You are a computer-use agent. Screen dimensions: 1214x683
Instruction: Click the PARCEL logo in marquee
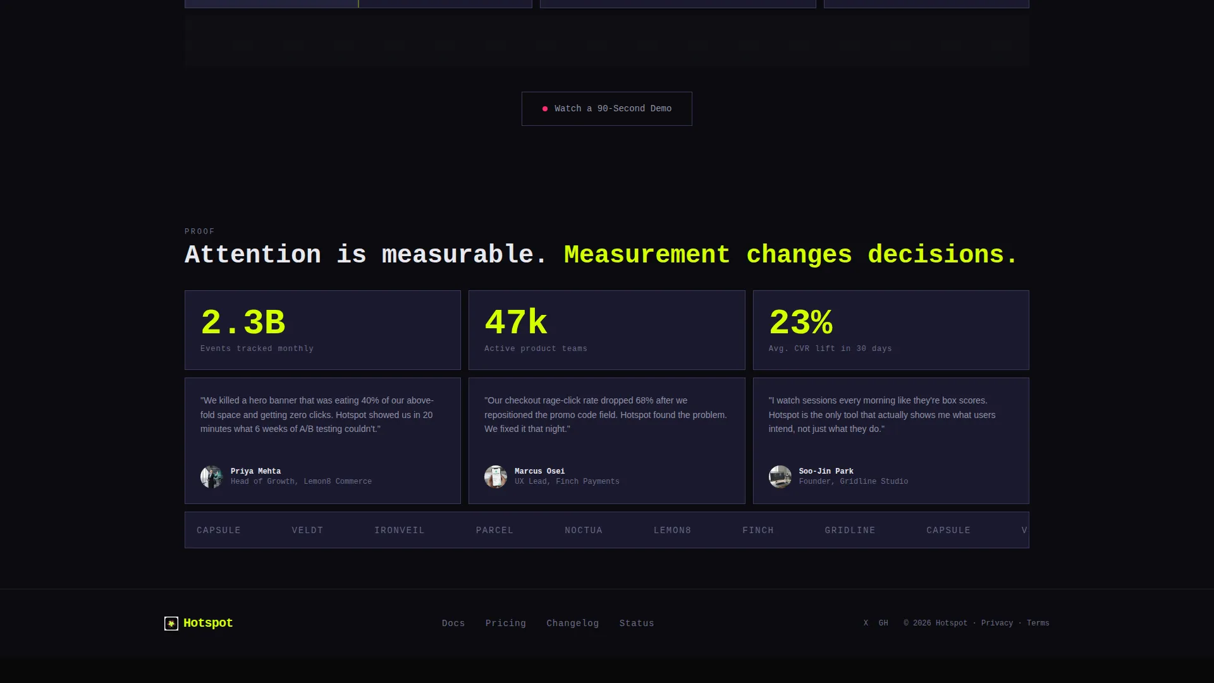pyautogui.click(x=494, y=531)
